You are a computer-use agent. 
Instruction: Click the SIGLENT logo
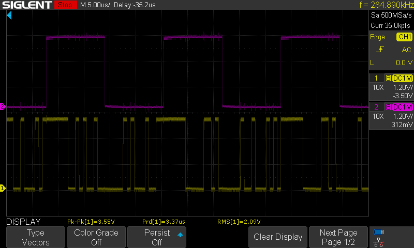coord(27,5)
